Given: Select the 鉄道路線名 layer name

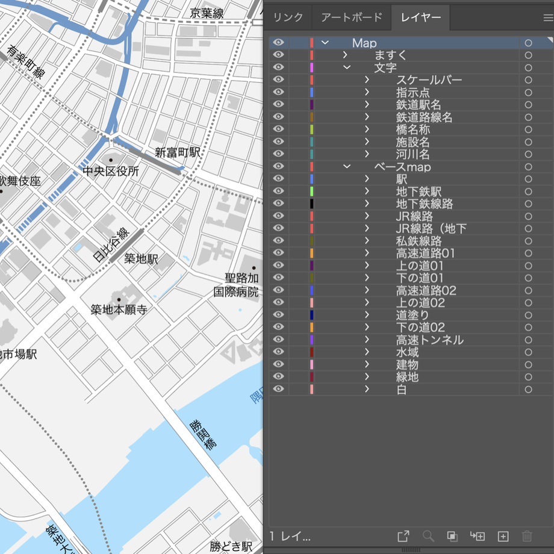Looking at the screenshot, I should [x=424, y=117].
